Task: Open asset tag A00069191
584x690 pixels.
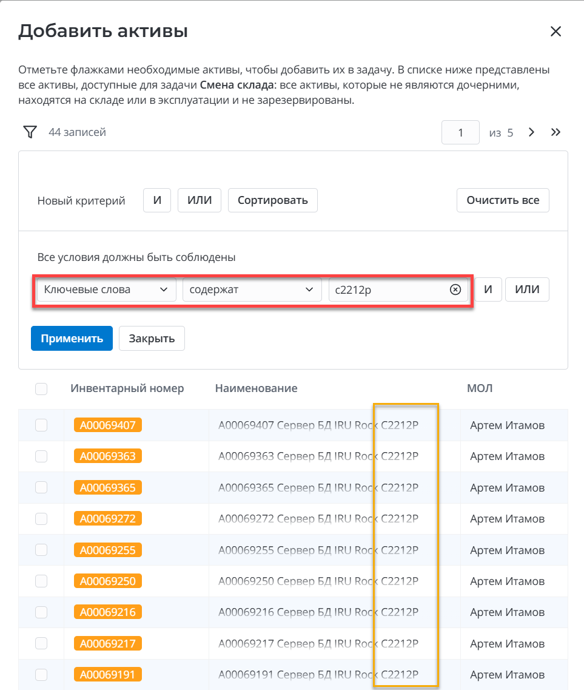Action: click(107, 674)
